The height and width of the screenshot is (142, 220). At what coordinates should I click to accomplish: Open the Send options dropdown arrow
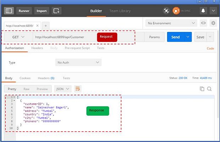[188, 37]
